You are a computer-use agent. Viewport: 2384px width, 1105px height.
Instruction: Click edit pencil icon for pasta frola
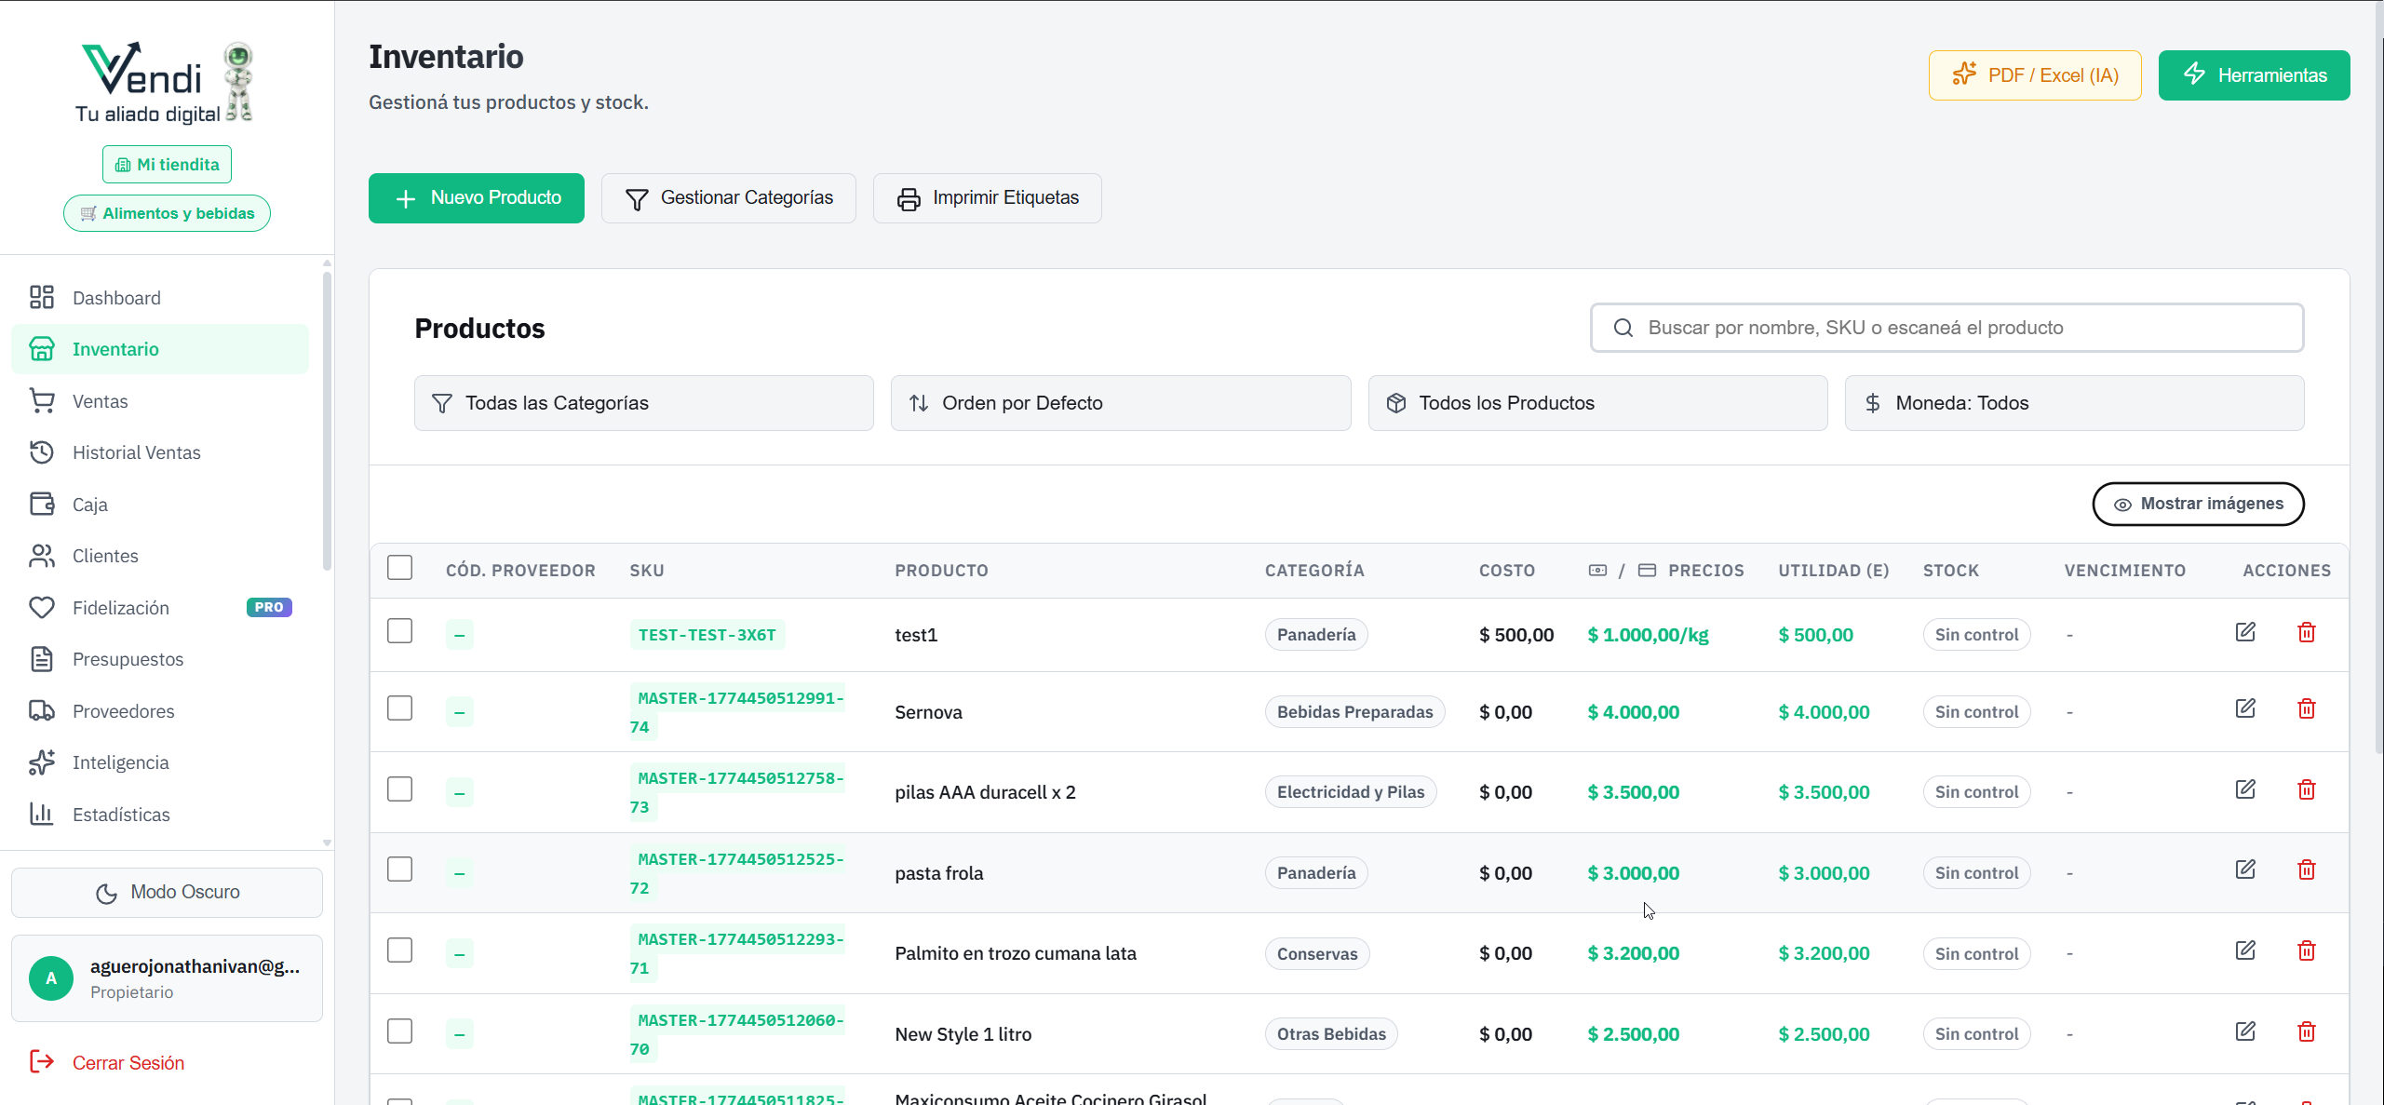[2244, 869]
